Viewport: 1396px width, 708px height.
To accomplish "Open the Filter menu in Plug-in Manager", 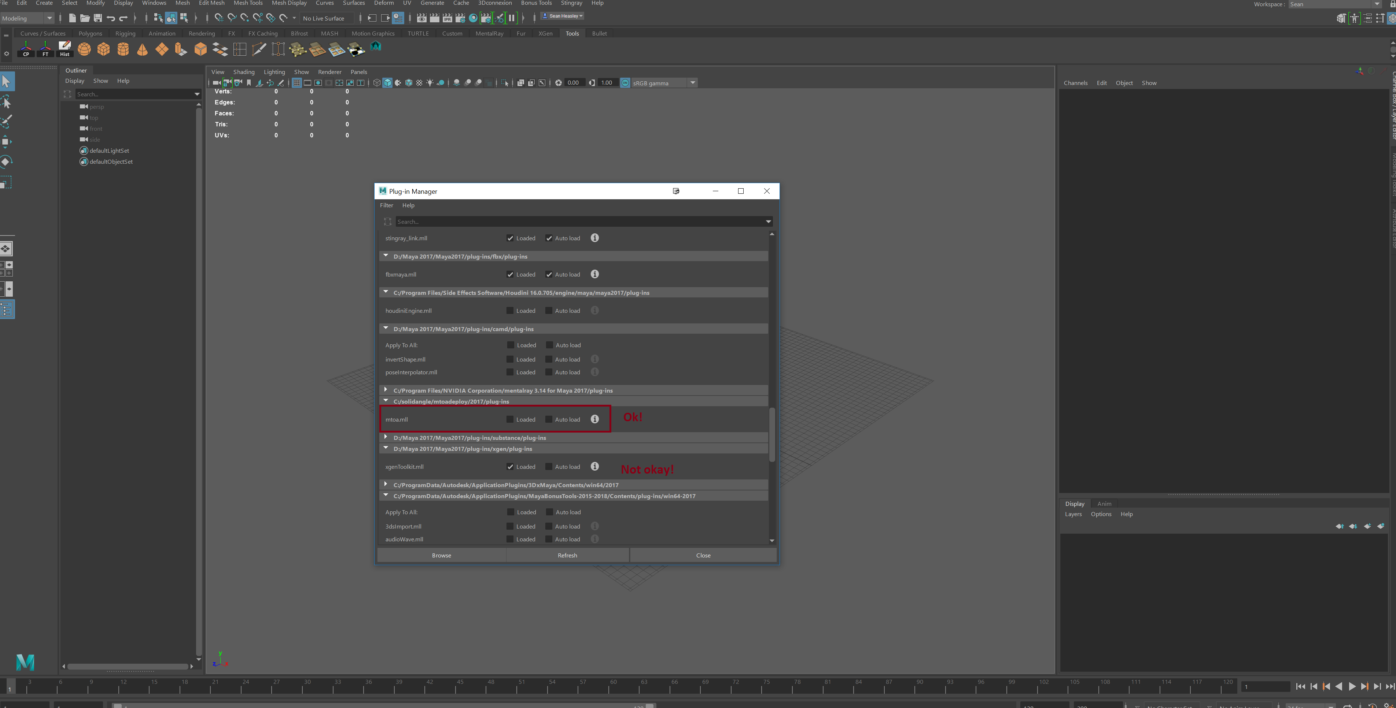I will click(x=386, y=205).
